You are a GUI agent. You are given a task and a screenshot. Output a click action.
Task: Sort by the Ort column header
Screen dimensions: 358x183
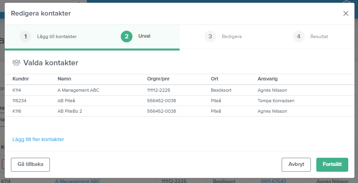214,79
